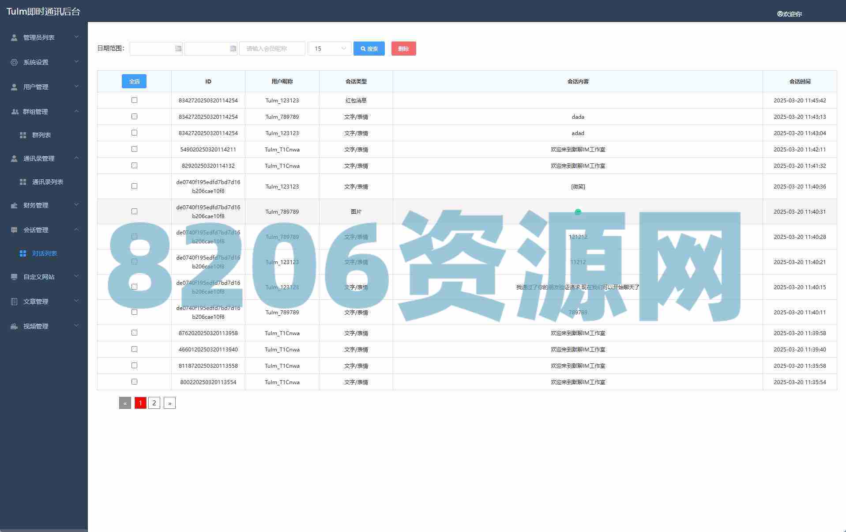Click the 红包消息 type cell
The image size is (846, 532).
(x=356, y=101)
